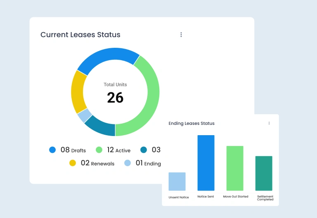This screenshot has width=317, height=218.
Task: Open Ending Leases Status options menu
Action: coord(269,123)
